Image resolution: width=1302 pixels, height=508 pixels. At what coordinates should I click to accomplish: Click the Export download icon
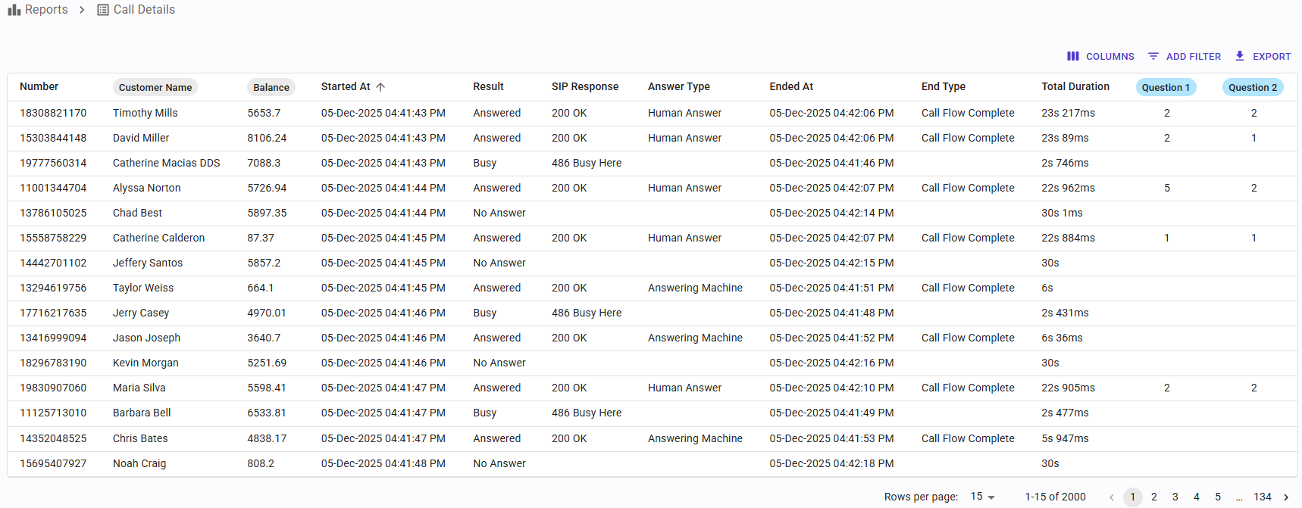pos(1240,56)
